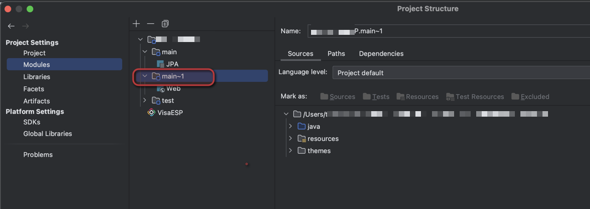Click the Add module plus icon

pyautogui.click(x=136, y=24)
